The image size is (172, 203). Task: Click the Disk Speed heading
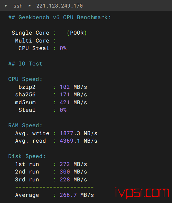click(27, 156)
